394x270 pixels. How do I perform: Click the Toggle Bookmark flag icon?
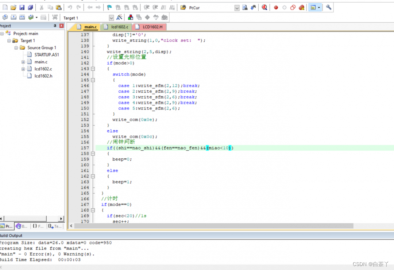coord(109,7)
